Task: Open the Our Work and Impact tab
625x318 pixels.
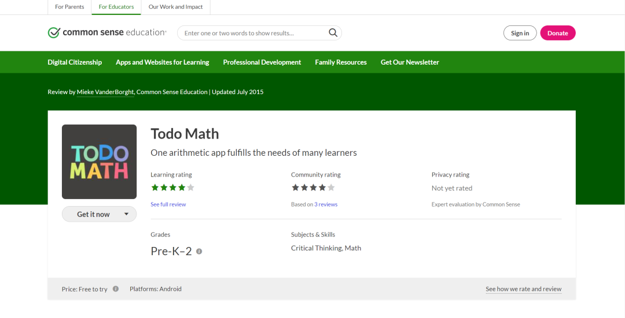Action: click(175, 7)
